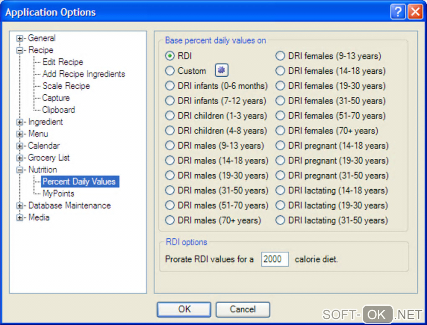Select DRI pregnant (19-30 years) option
This screenshot has height=325, width=427.
[280, 160]
